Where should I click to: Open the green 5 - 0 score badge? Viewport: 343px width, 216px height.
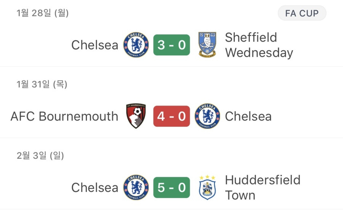coord(171,187)
